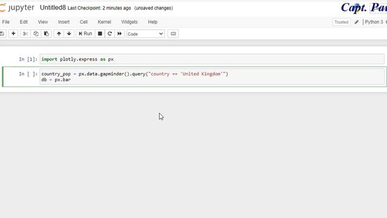The width and height of the screenshot is (387, 218).
Task: Click the empty In [ ]: prompt
Action: [x=28, y=74]
